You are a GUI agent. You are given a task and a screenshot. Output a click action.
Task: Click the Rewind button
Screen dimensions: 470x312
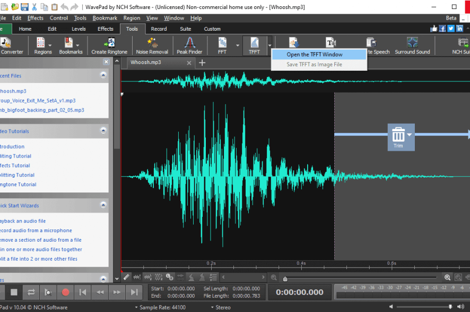tap(100, 292)
